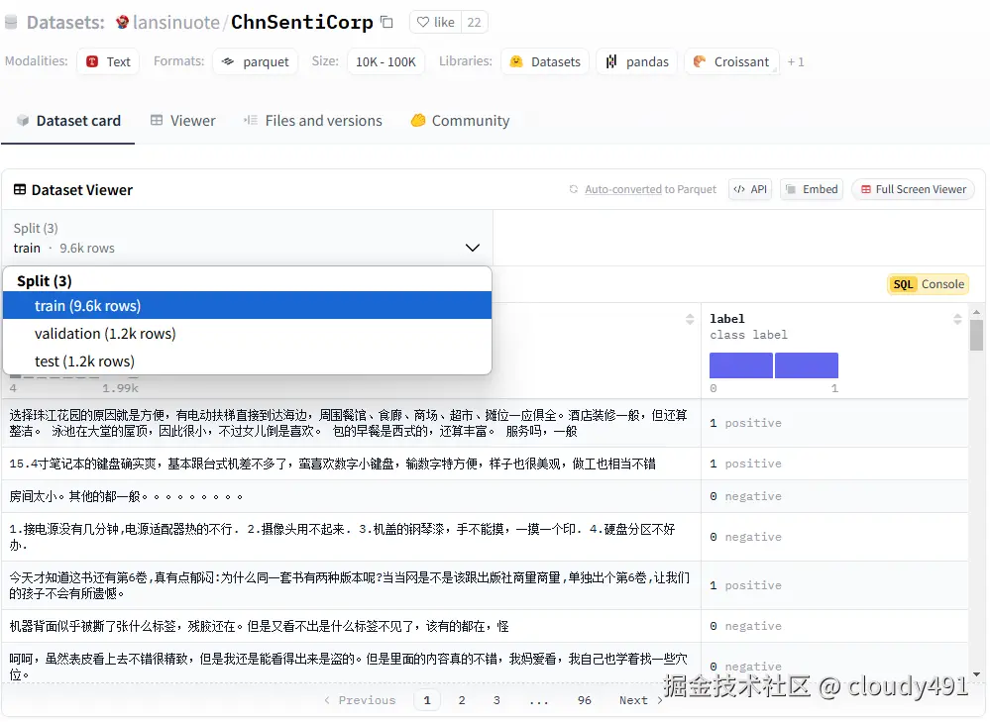Open the SQL Console
Screen dimensions: 990x722
(x=927, y=284)
